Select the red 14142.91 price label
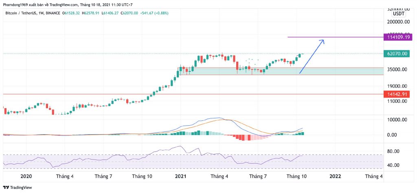This screenshot has width=417, height=193. 398,94
